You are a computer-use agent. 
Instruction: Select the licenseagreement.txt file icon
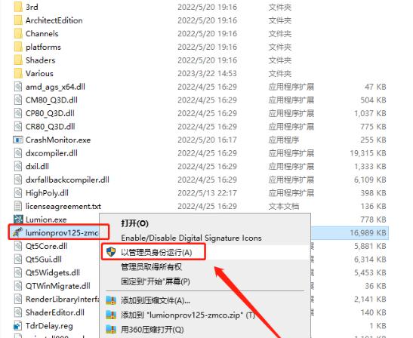point(18,206)
